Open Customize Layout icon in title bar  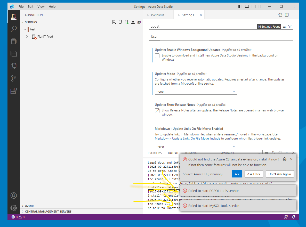pos(260,7)
